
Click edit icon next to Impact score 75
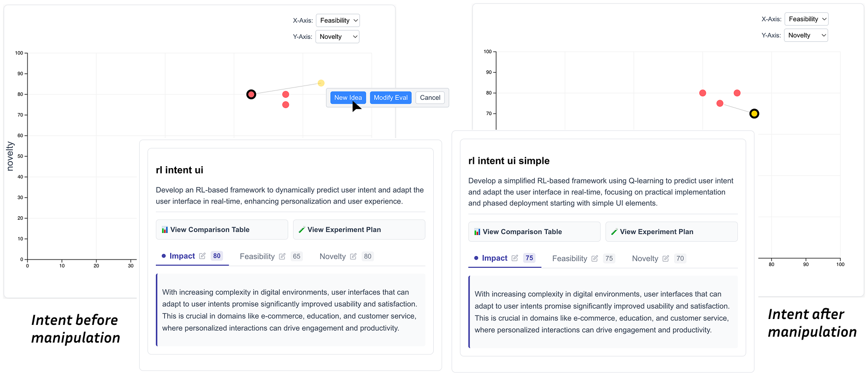[x=515, y=258]
